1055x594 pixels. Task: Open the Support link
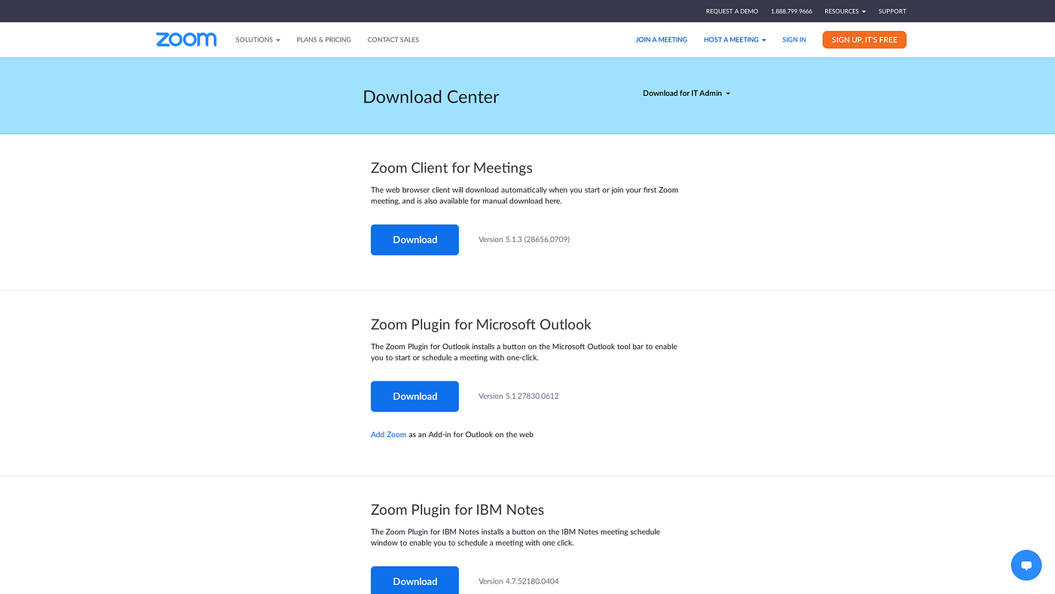pyautogui.click(x=892, y=11)
